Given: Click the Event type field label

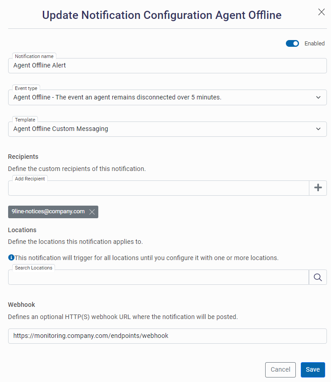Looking at the screenshot, I should tap(26, 88).
